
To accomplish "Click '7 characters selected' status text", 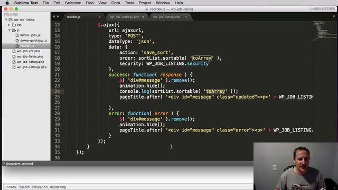I will coord(18,164).
